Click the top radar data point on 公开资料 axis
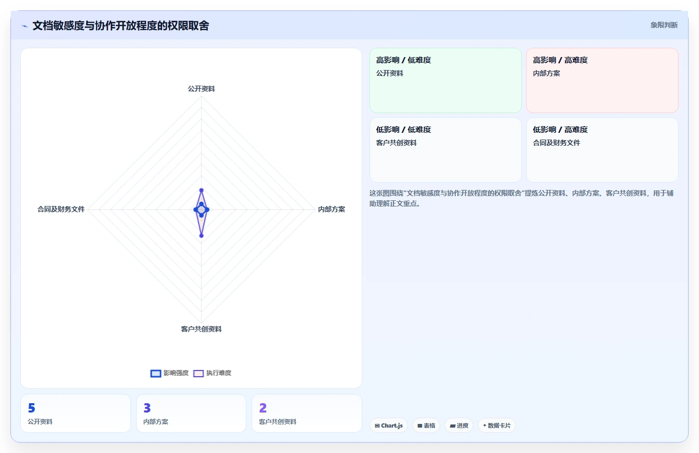This screenshot has width=699, height=453. tap(201, 190)
